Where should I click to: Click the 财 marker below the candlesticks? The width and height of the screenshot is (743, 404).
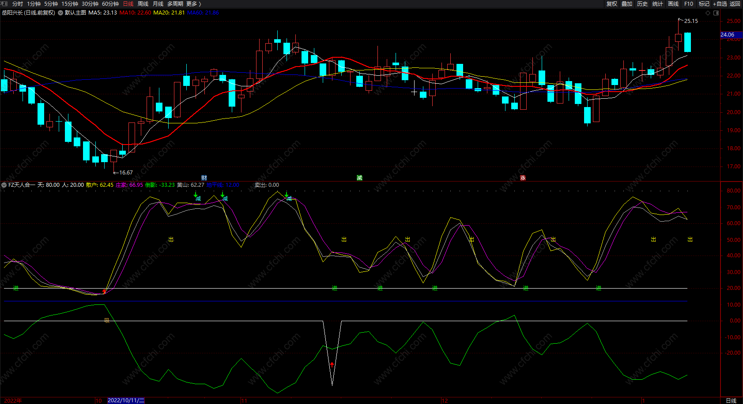point(204,178)
